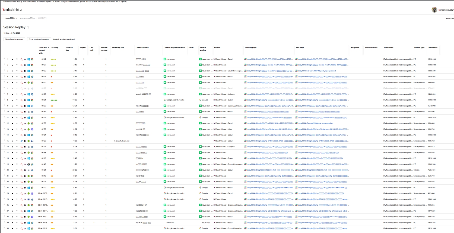454x233 pixels.
Task: Toggle favorite flag on row 9
Action: point(17,106)
